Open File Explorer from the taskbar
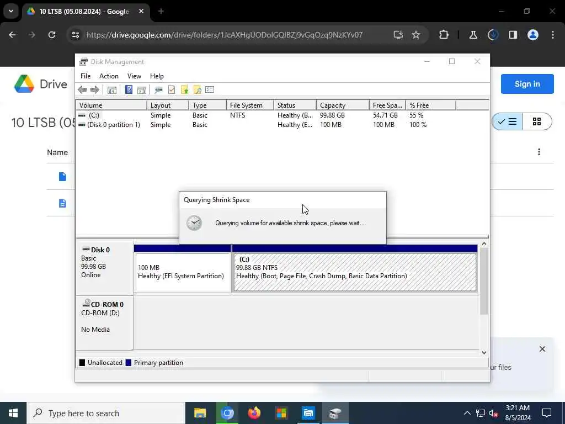 click(200, 413)
